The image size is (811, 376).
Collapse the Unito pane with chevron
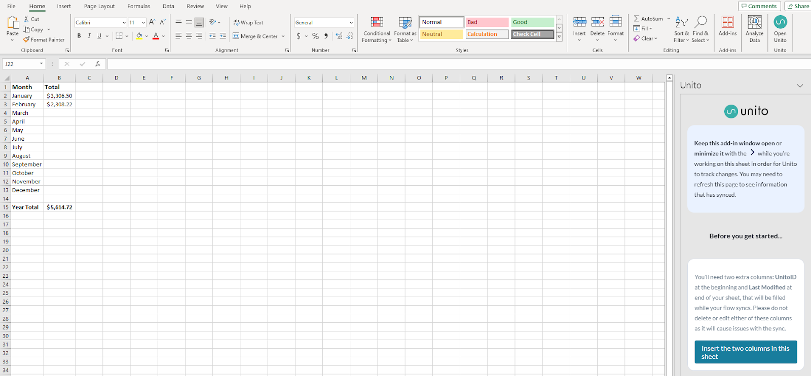[x=800, y=86]
